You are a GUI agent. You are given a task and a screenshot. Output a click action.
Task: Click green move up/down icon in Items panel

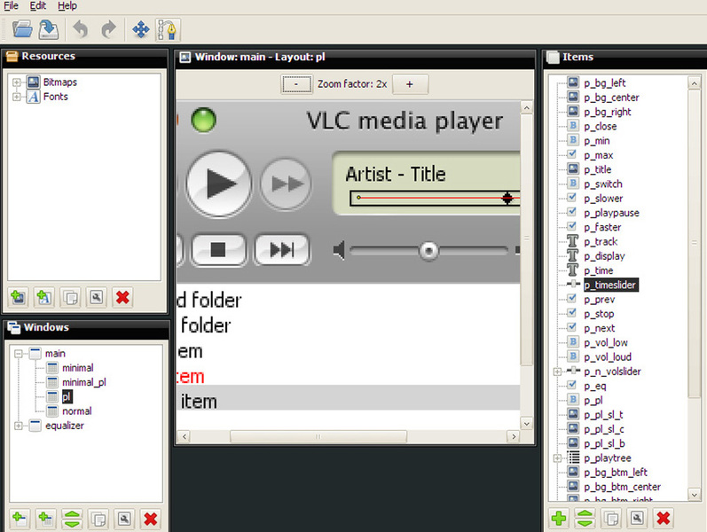pos(585,518)
